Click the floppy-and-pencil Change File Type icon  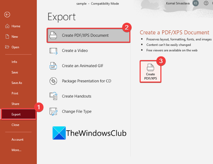coord(53,111)
